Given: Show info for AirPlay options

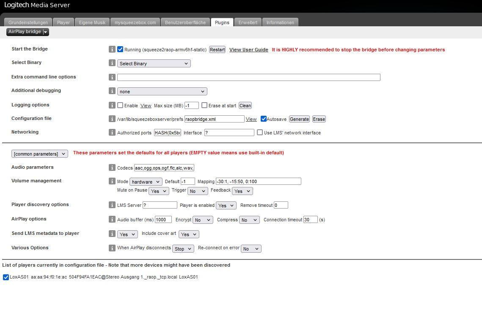Looking at the screenshot, I should tap(112, 219).
